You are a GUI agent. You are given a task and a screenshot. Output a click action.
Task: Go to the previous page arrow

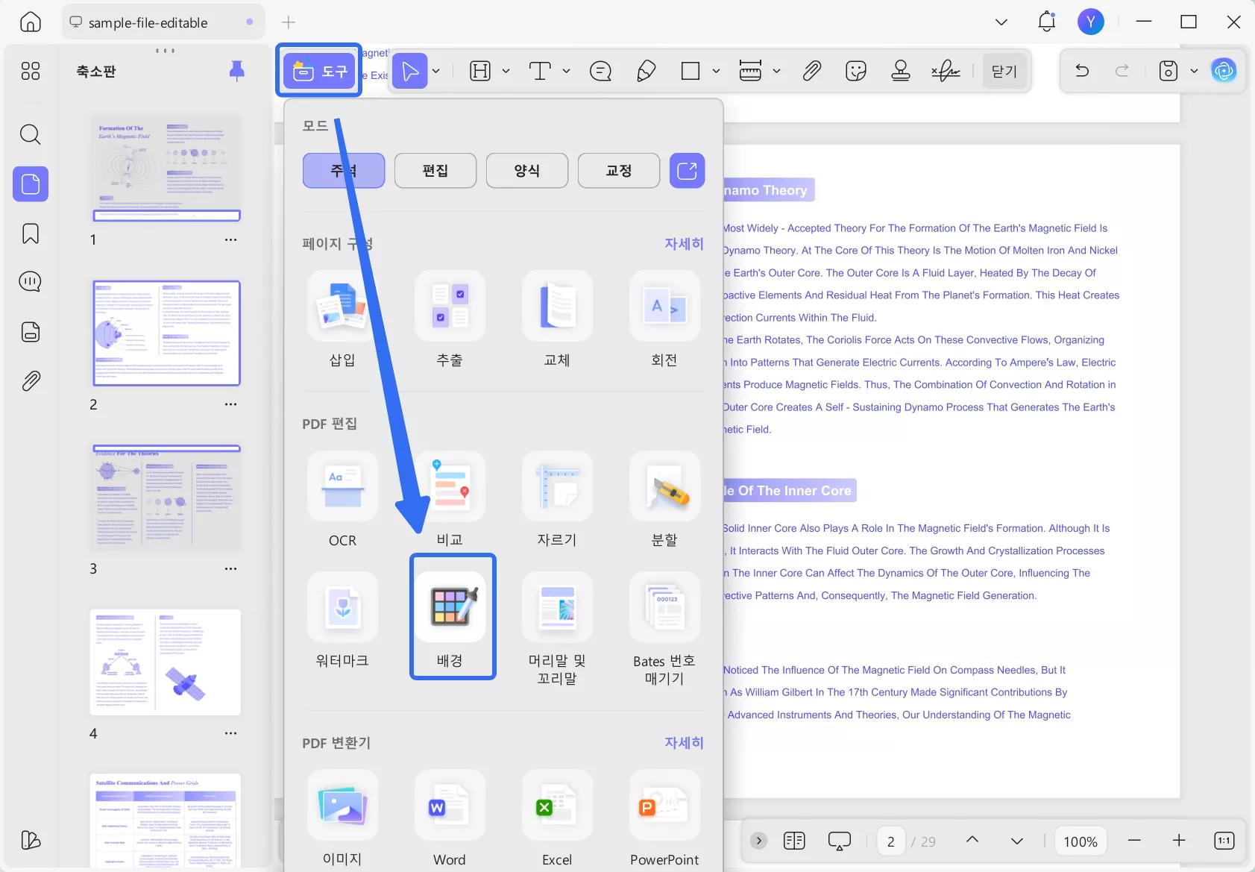click(972, 841)
